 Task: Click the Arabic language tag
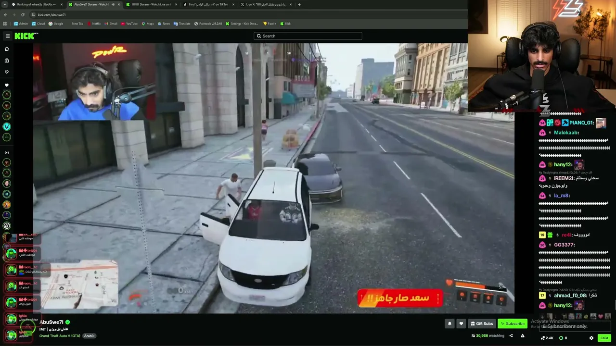pos(89,336)
